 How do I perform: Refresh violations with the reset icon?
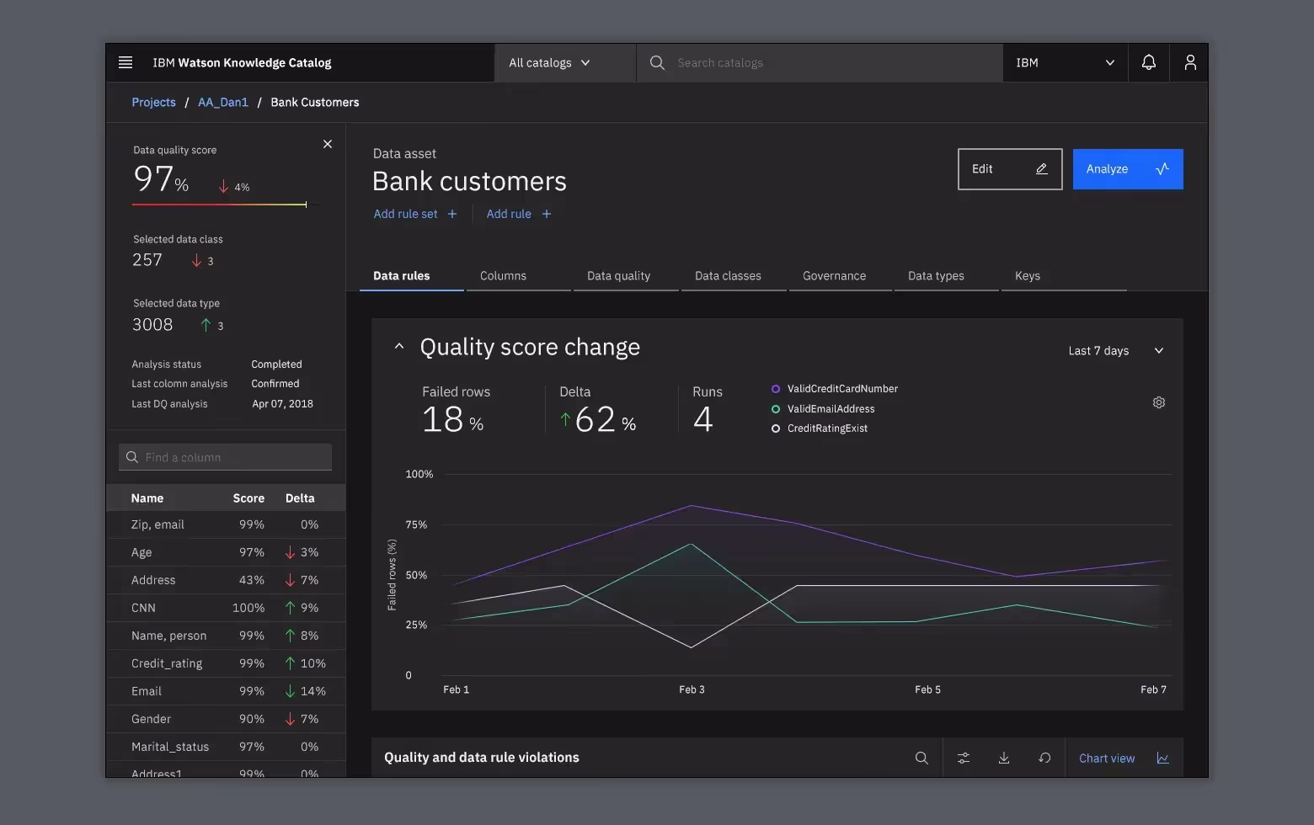(x=1044, y=758)
